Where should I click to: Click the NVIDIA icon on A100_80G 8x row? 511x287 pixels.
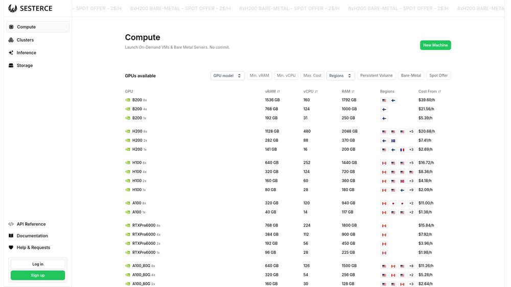tap(127, 266)
